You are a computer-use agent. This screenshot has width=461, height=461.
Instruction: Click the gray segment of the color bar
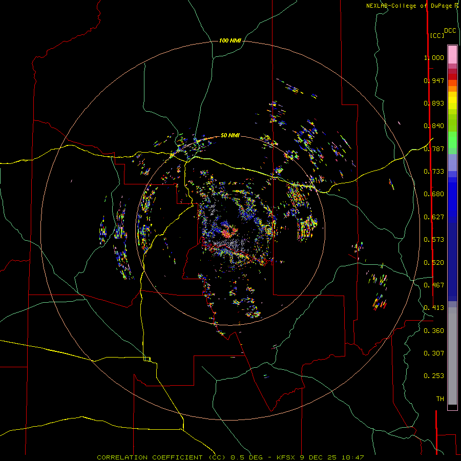(x=452, y=356)
